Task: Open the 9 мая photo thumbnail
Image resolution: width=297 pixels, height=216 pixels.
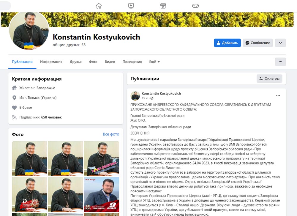Action: [x=102, y=194]
